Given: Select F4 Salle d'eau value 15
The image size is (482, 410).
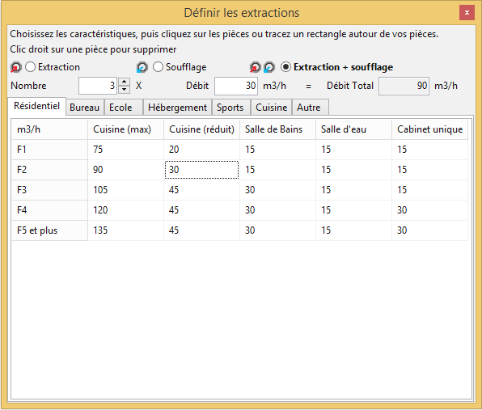Looking at the screenshot, I should point(353,210).
